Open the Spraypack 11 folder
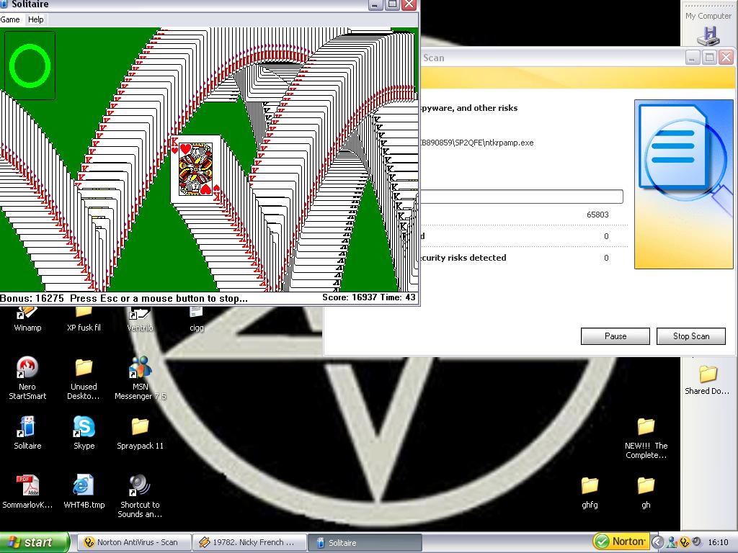This screenshot has height=553, width=738. [140, 433]
